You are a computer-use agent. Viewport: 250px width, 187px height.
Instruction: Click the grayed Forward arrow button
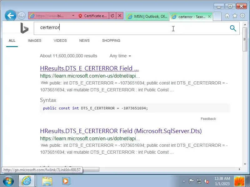(22, 16)
